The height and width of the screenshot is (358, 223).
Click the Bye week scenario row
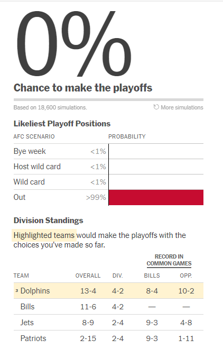click(x=108, y=151)
